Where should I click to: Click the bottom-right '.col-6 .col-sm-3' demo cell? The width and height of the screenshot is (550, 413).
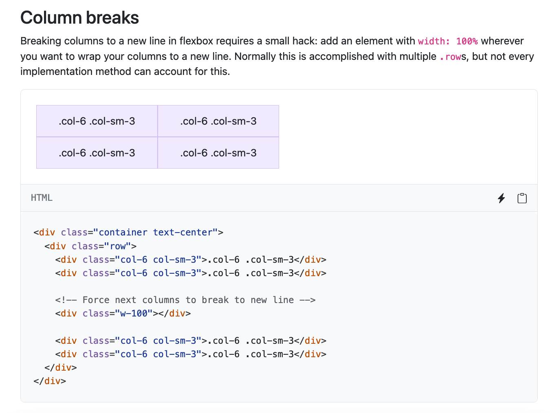pos(218,153)
